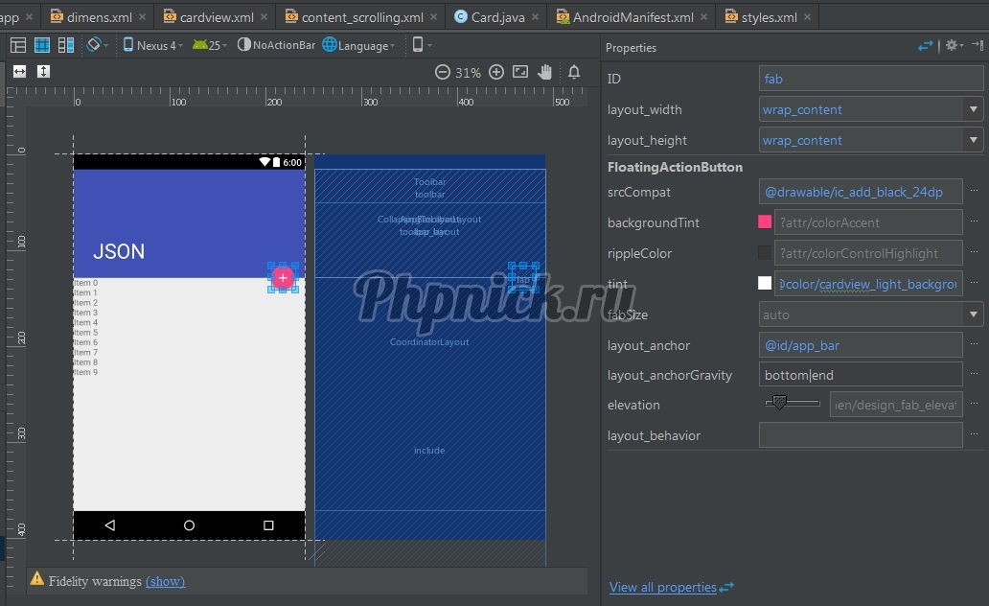Click the expand vertically icon
Screen dimensions: 989x606
(x=43, y=72)
